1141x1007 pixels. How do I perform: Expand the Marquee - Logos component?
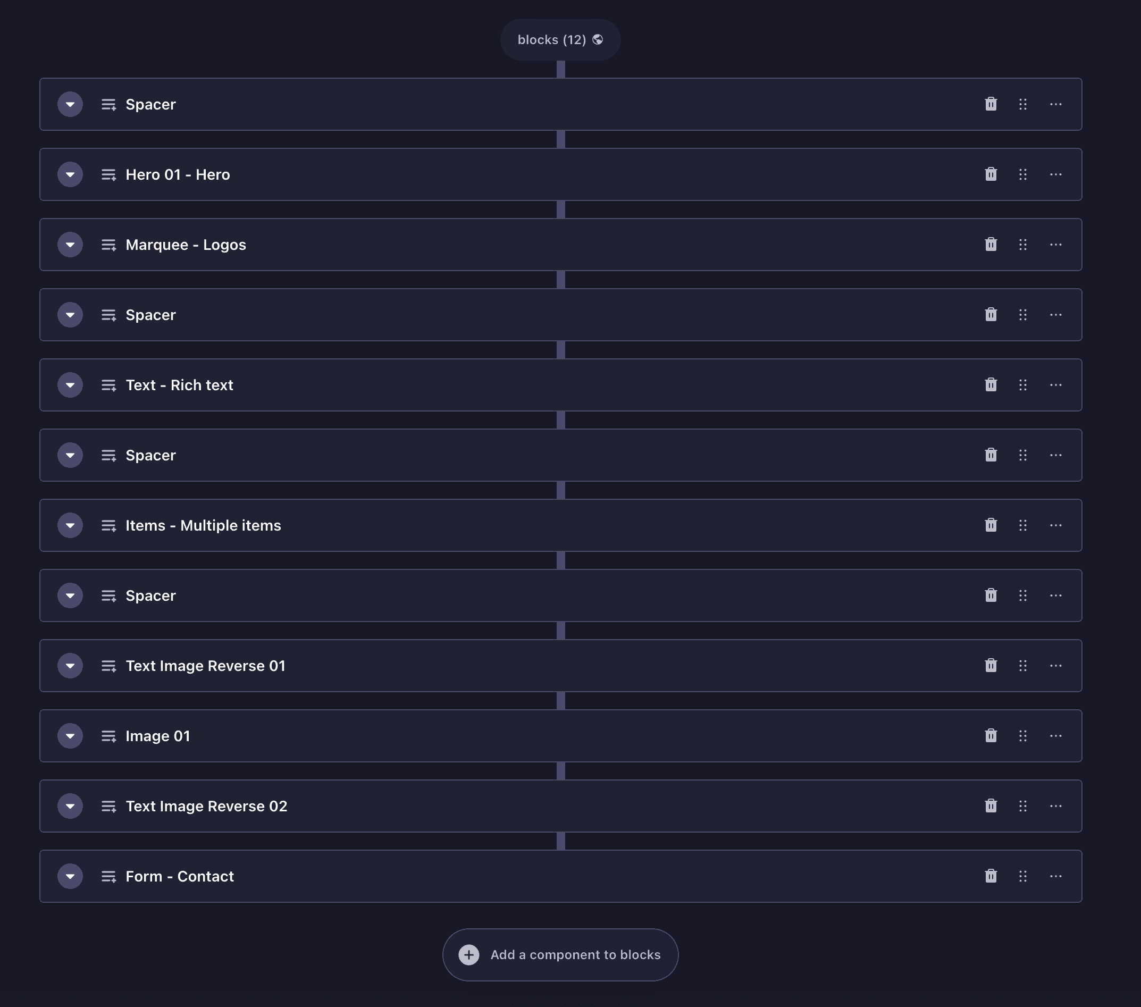70,245
